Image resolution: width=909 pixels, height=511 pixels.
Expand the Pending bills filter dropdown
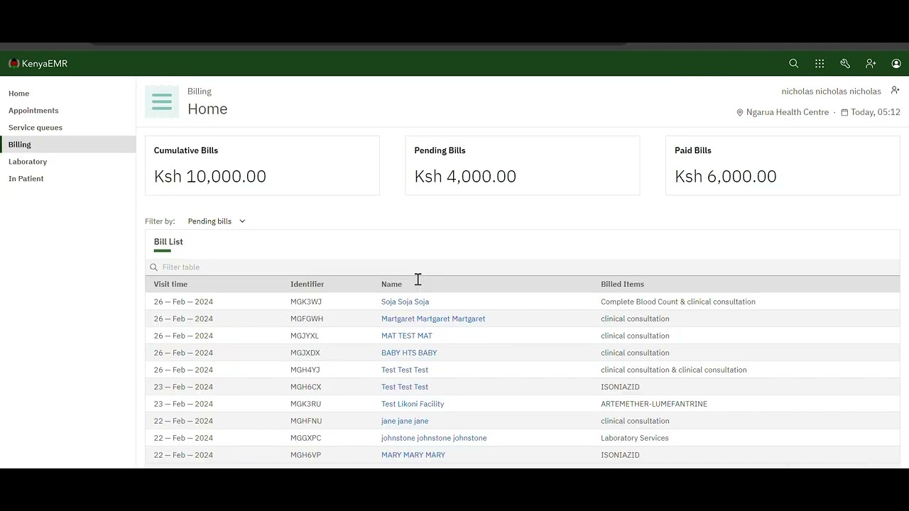tap(217, 221)
